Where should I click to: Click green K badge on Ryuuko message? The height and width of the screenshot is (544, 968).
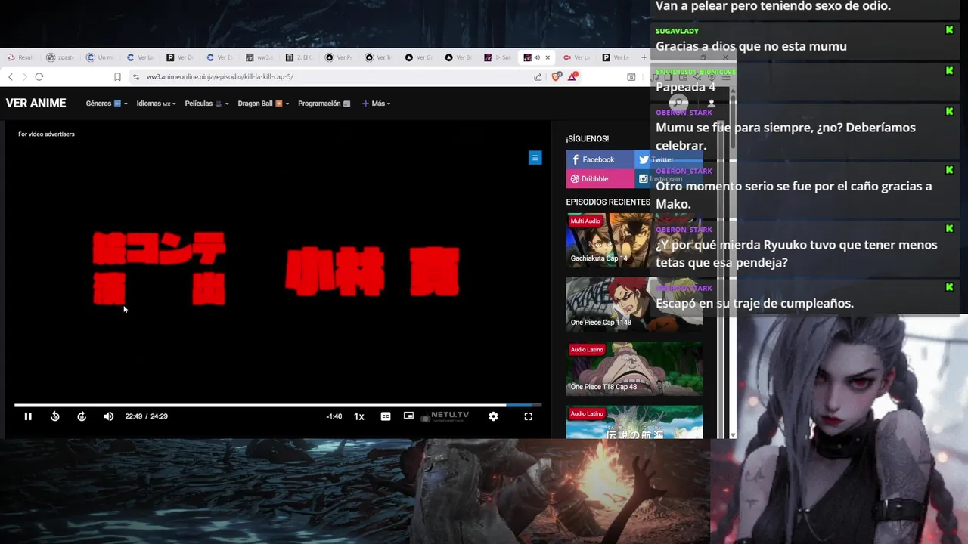(x=949, y=229)
